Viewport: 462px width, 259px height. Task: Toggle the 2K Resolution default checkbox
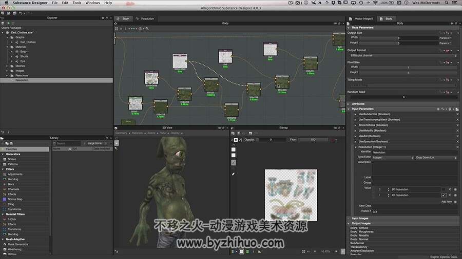(444, 189)
